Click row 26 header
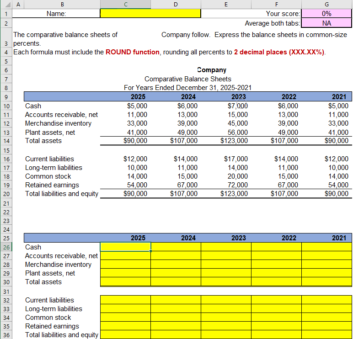353x339 pixels. pyautogui.click(x=6, y=247)
